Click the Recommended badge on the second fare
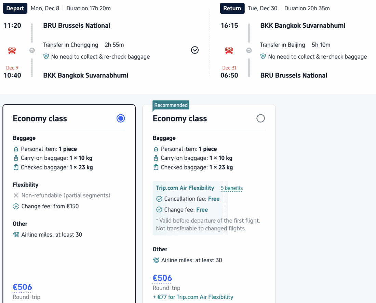The image size is (376, 303). click(x=171, y=105)
